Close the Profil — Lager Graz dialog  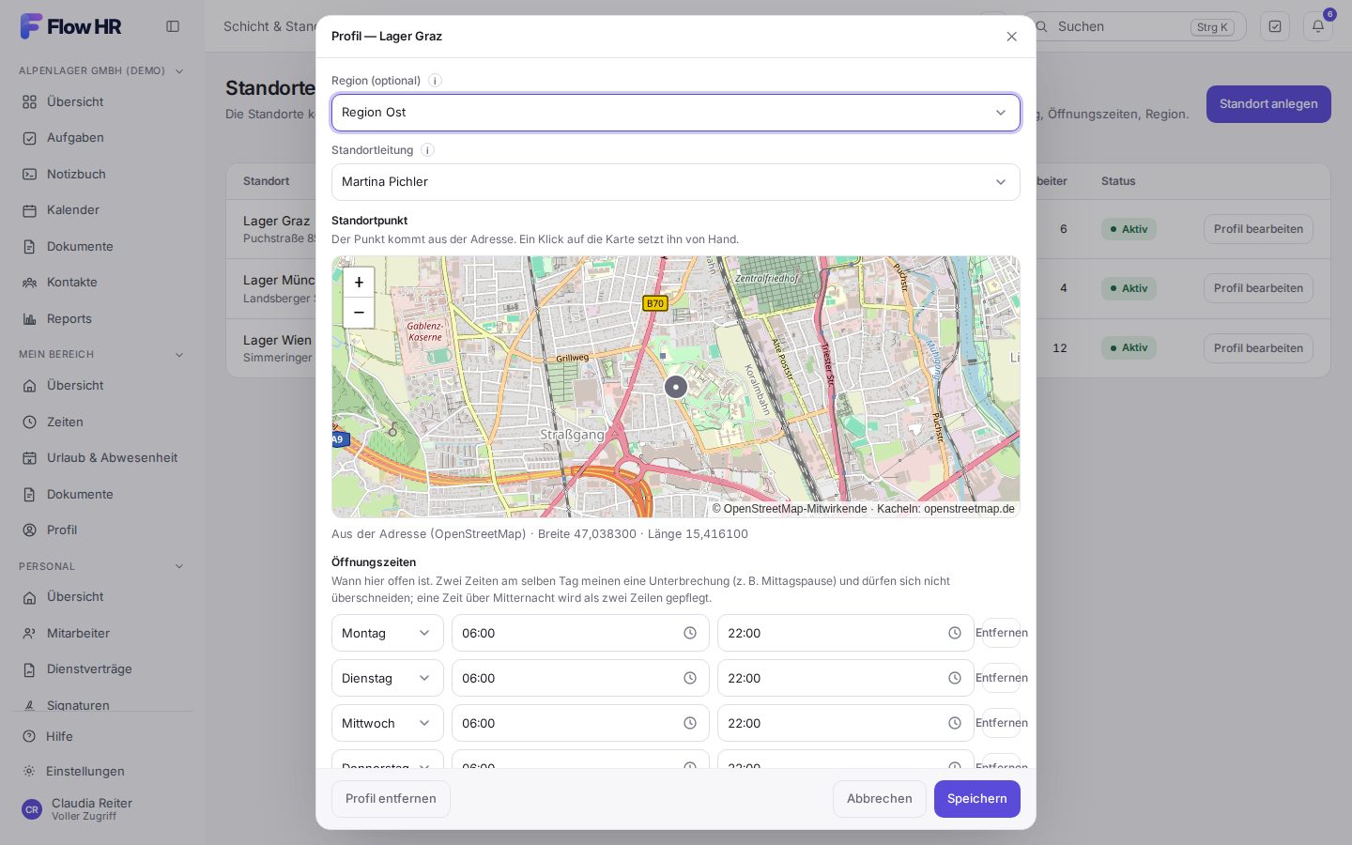[x=1011, y=37]
